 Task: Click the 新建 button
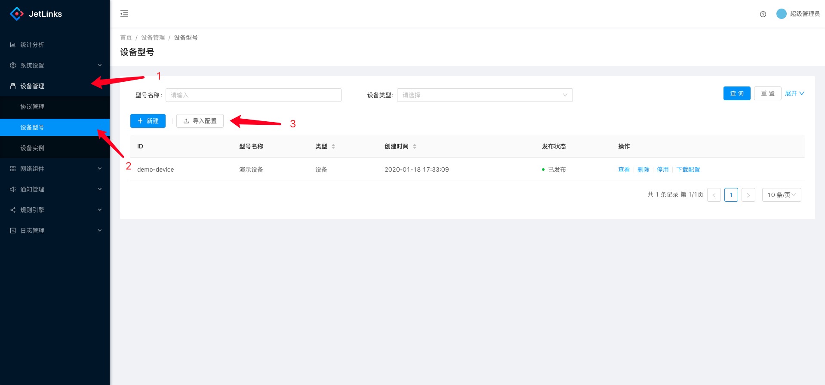(x=148, y=121)
